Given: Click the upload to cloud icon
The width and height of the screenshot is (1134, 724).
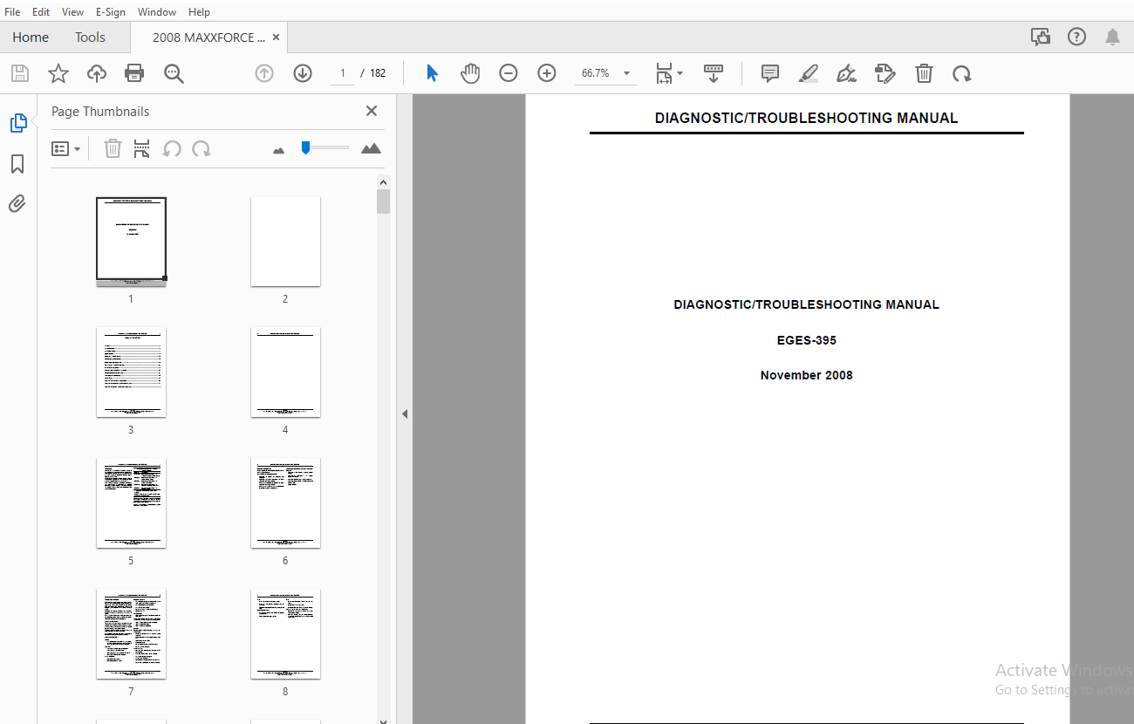Looking at the screenshot, I should 97,73.
